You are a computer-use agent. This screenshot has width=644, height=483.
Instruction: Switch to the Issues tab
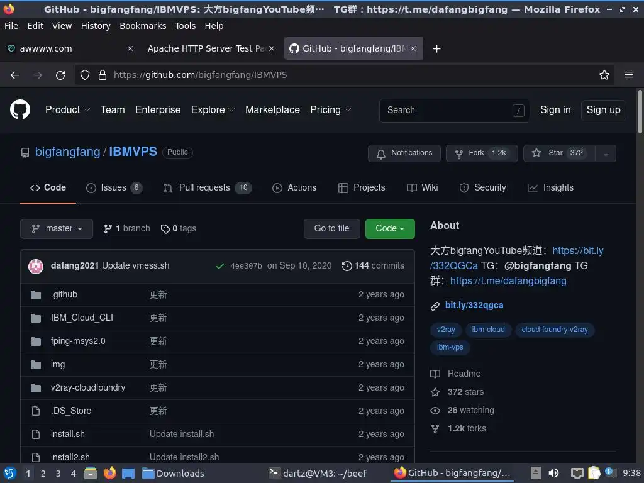(x=114, y=187)
